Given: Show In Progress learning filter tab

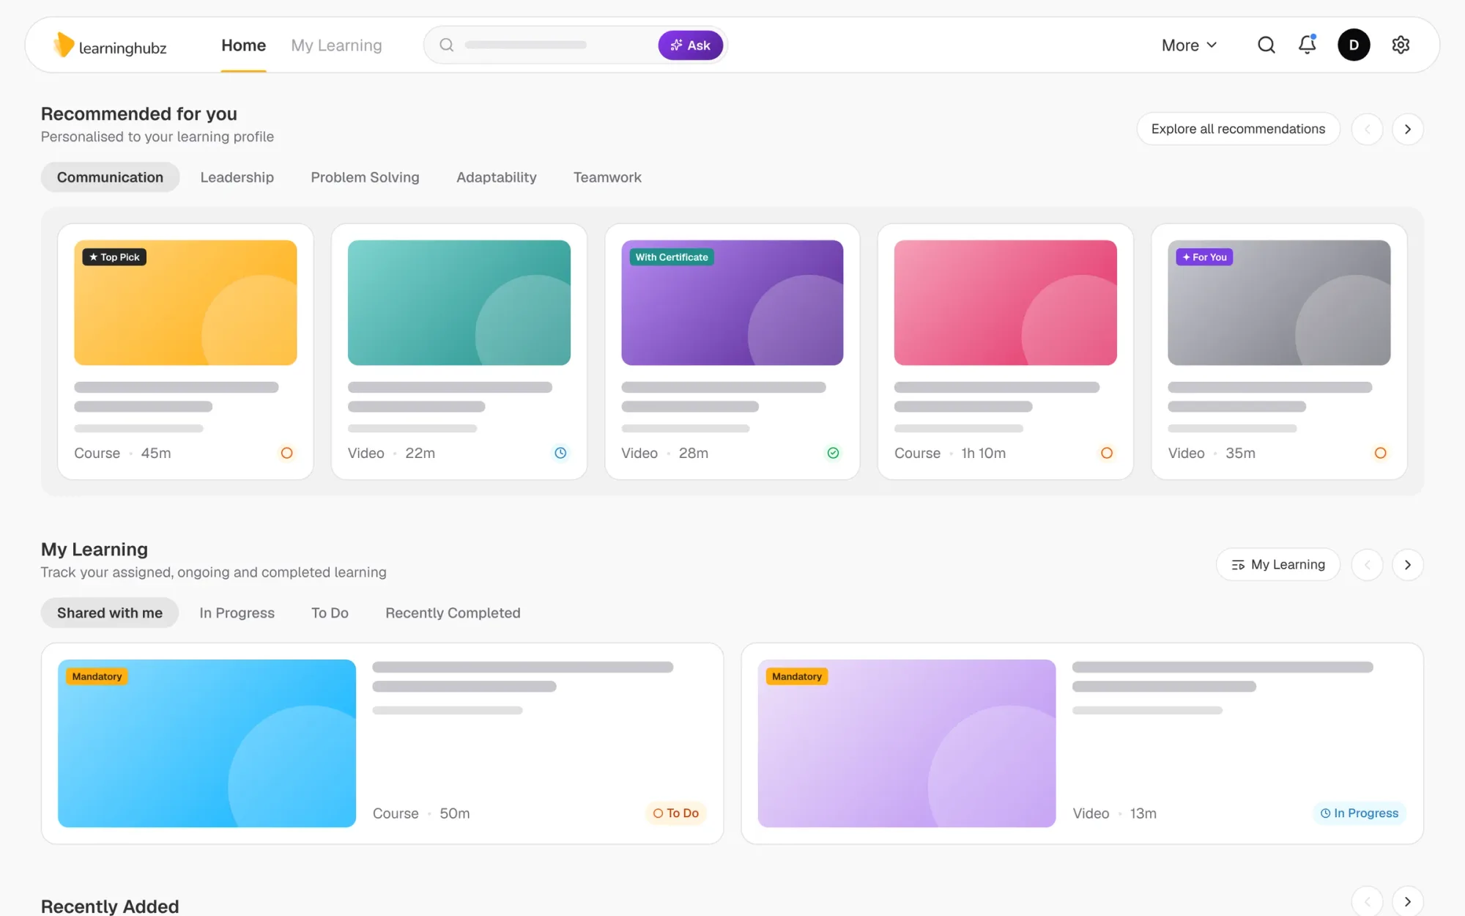Looking at the screenshot, I should [x=237, y=613].
